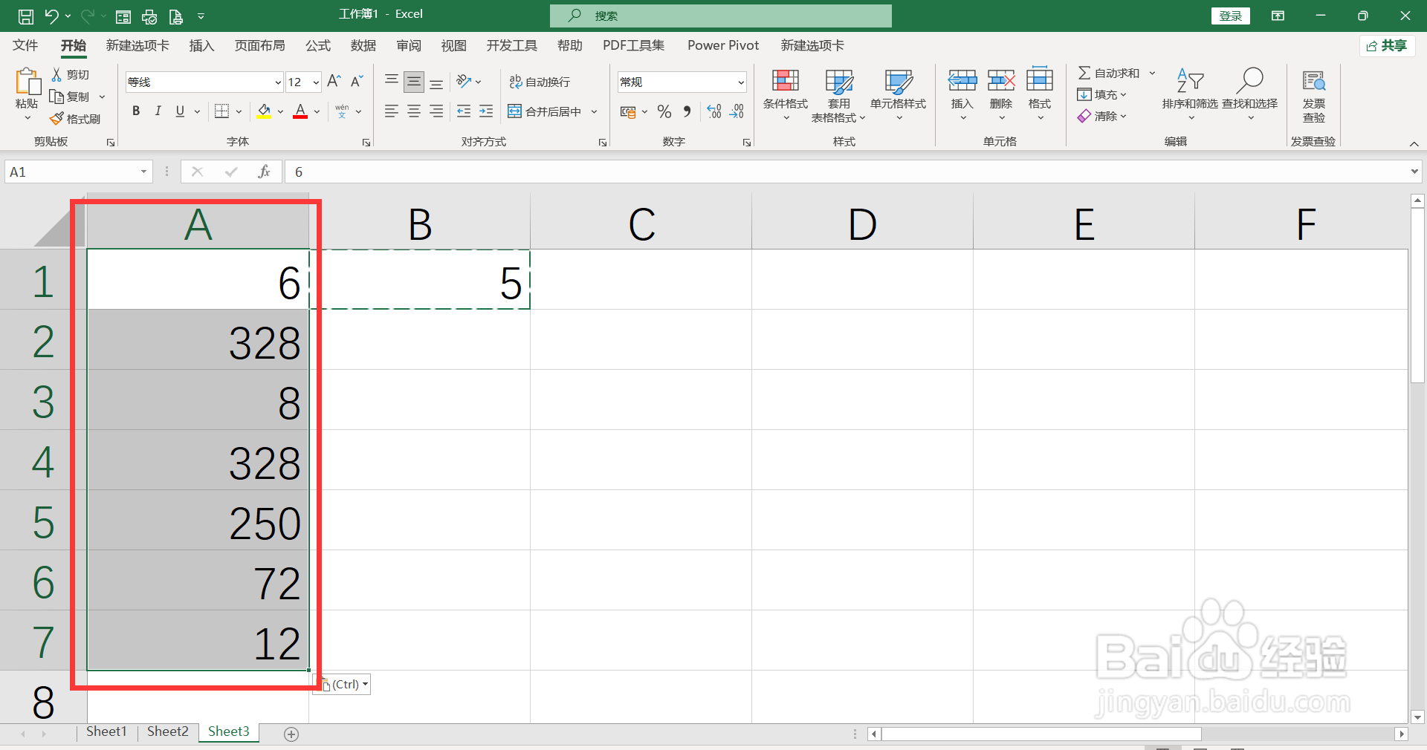Center text horizontally
This screenshot has height=750, width=1427.
click(x=414, y=111)
